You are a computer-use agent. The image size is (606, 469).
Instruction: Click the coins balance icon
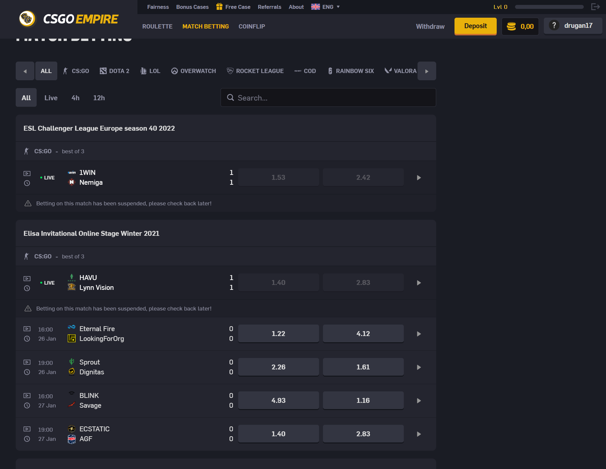click(x=511, y=26)
